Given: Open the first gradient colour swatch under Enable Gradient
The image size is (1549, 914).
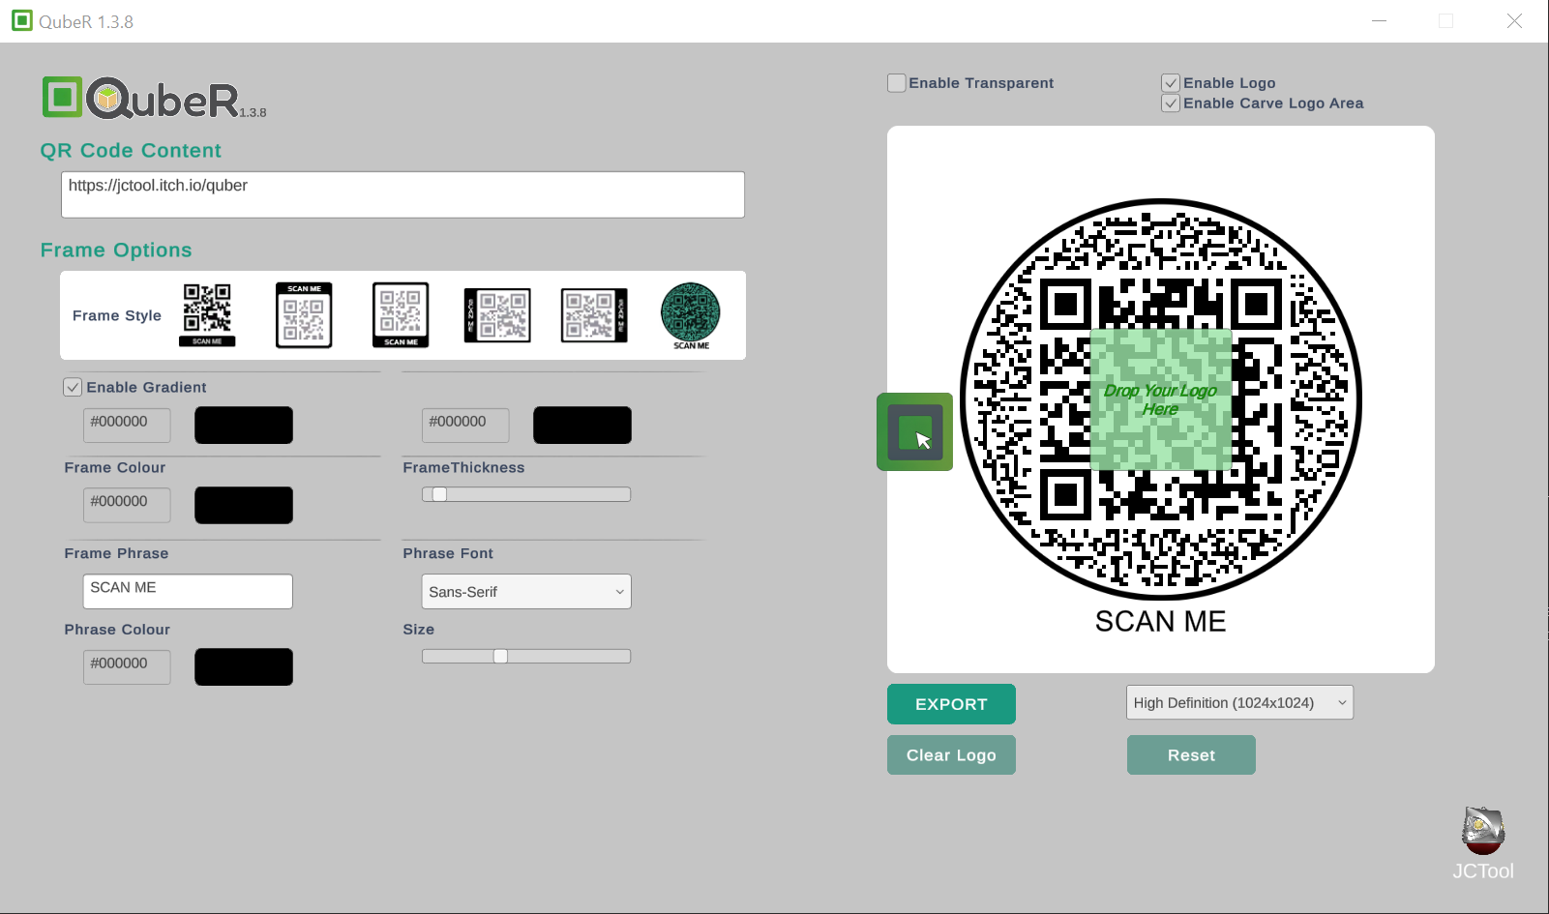Looking at the screenshot, I should [244, 426].
